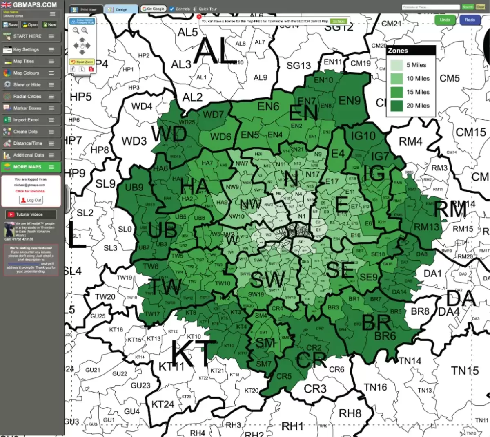Click the Postcode or Place search field
This screenshot has height=437, width=490.
point(431,7)
